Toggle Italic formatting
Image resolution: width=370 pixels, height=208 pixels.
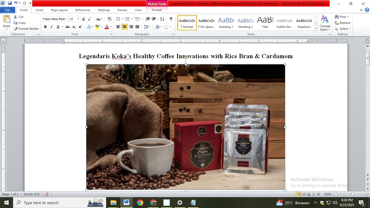[x=51, y=27]
